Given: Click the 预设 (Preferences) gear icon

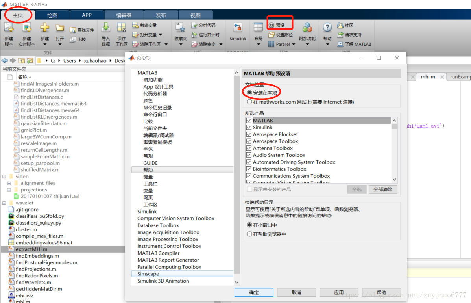Looking at the screenshot, I should (271, 25).
